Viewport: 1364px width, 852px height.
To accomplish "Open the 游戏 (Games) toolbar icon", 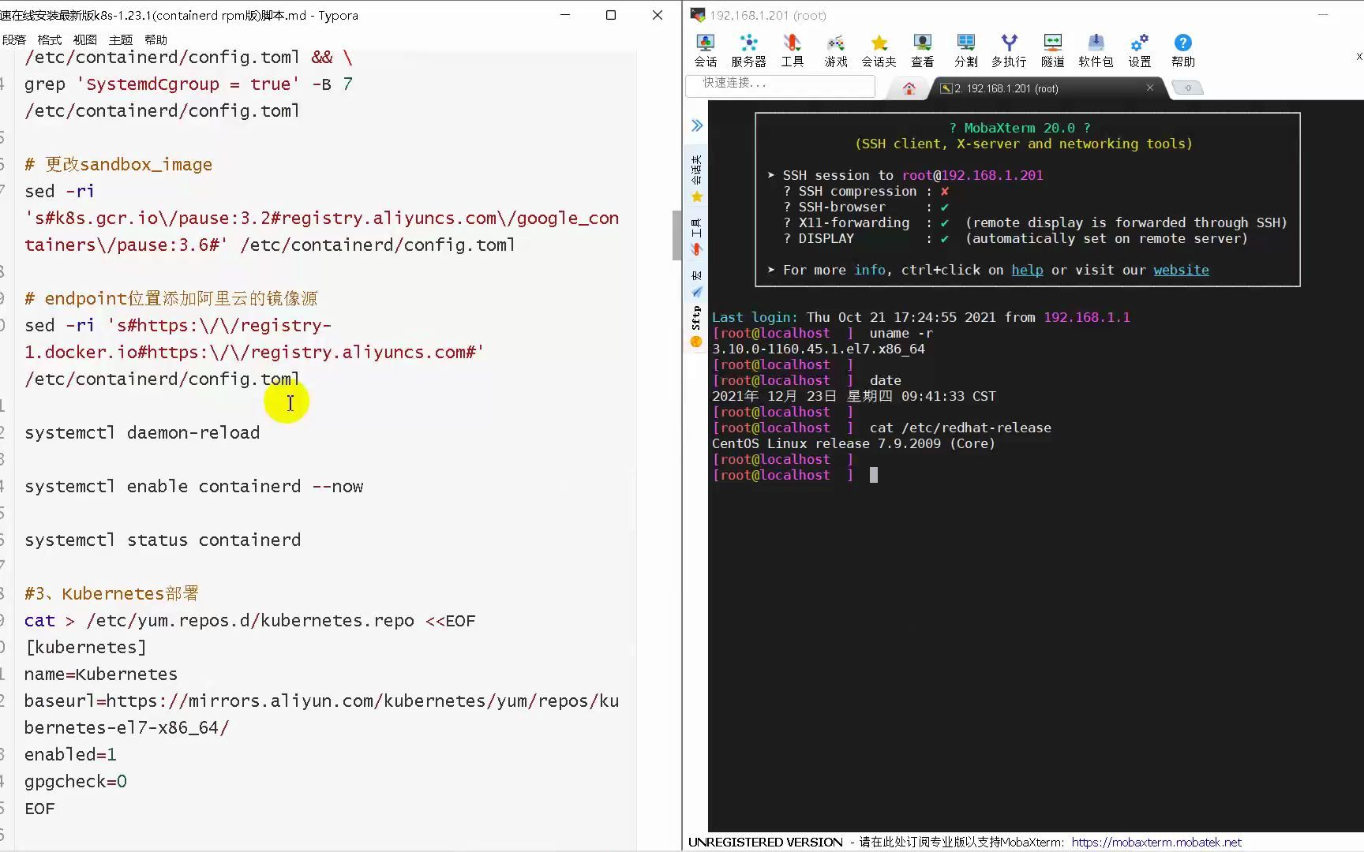I will 835,50.
